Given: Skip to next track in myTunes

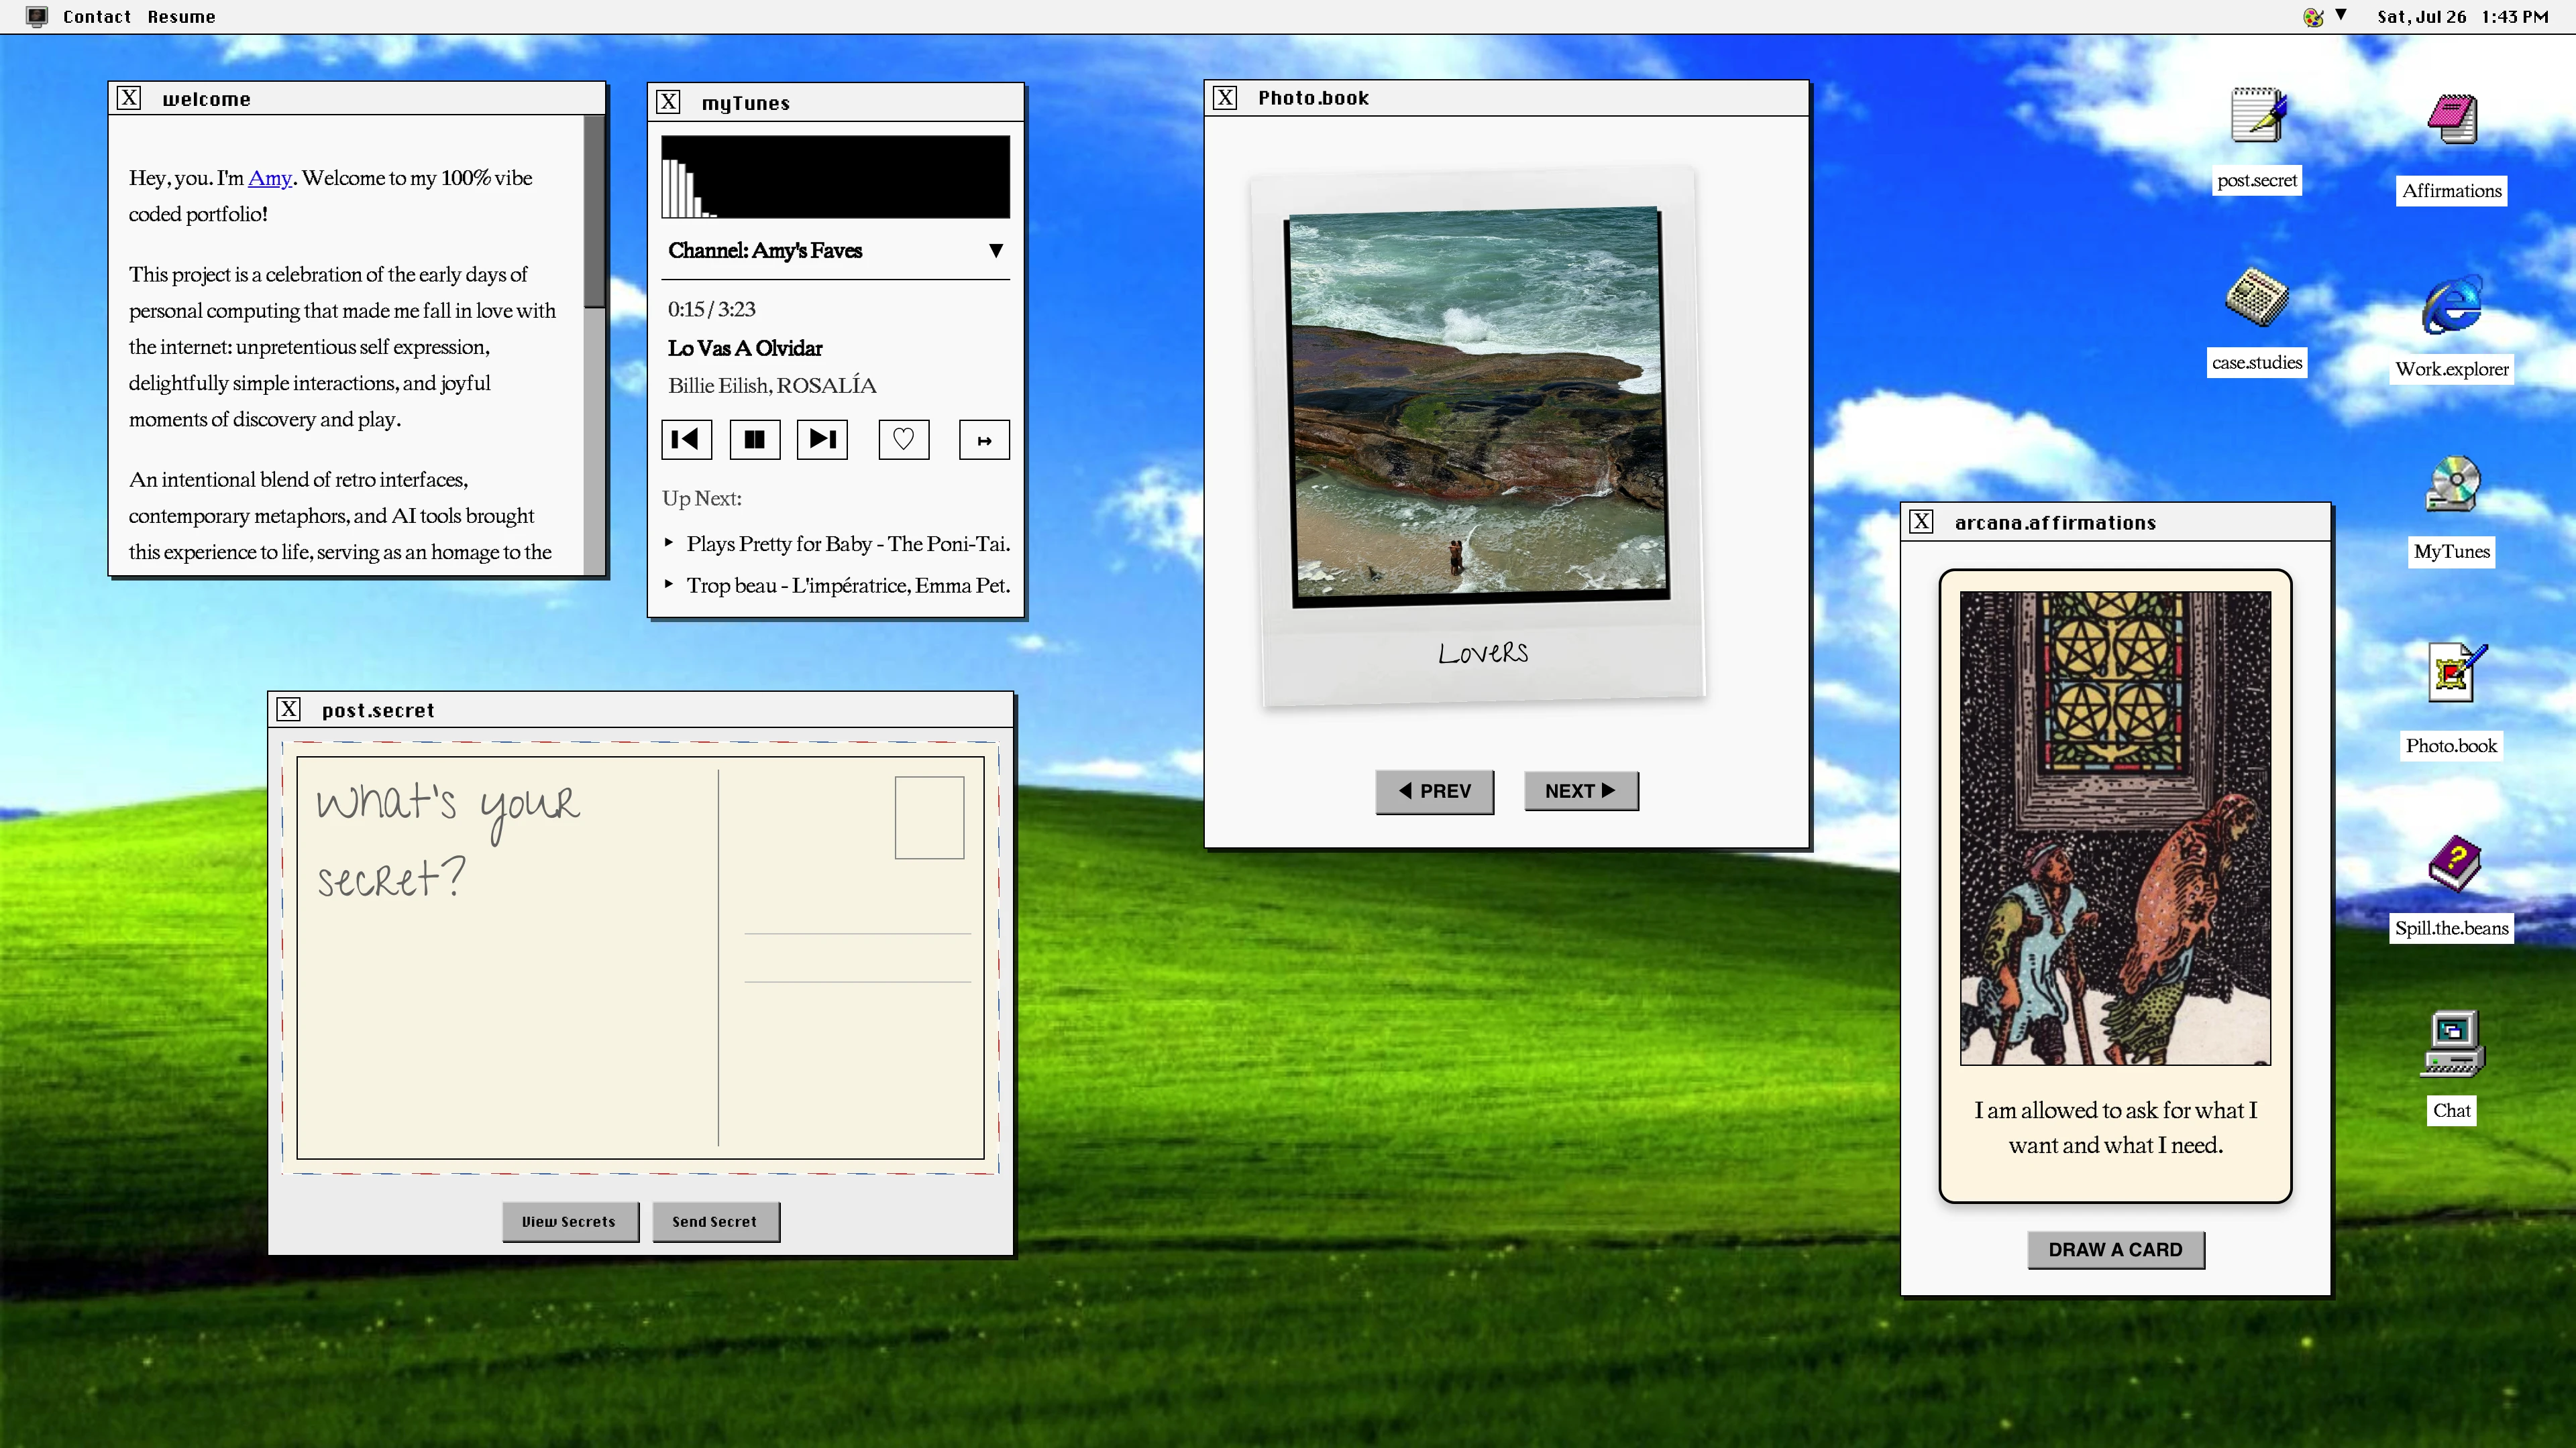Looking at the screenshot, I should pos(822,440).
